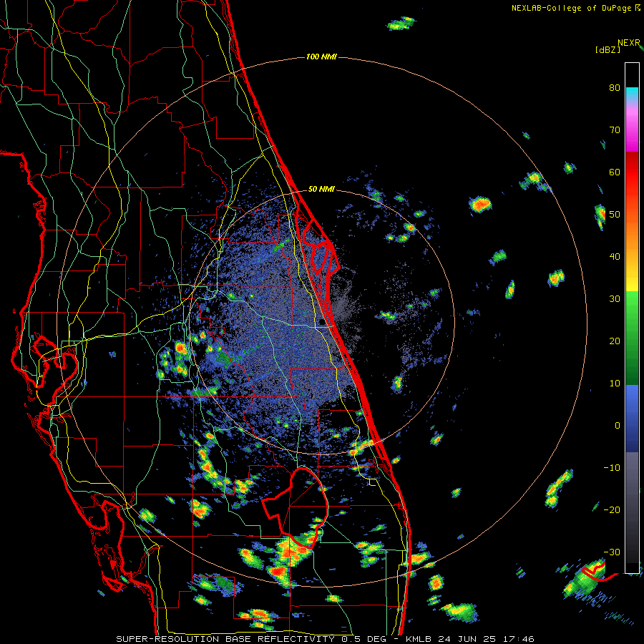The width and height of the screenshot is (644, 644).
Task: Click the KMLB station identifier in the caption
Action: point(419,639)
